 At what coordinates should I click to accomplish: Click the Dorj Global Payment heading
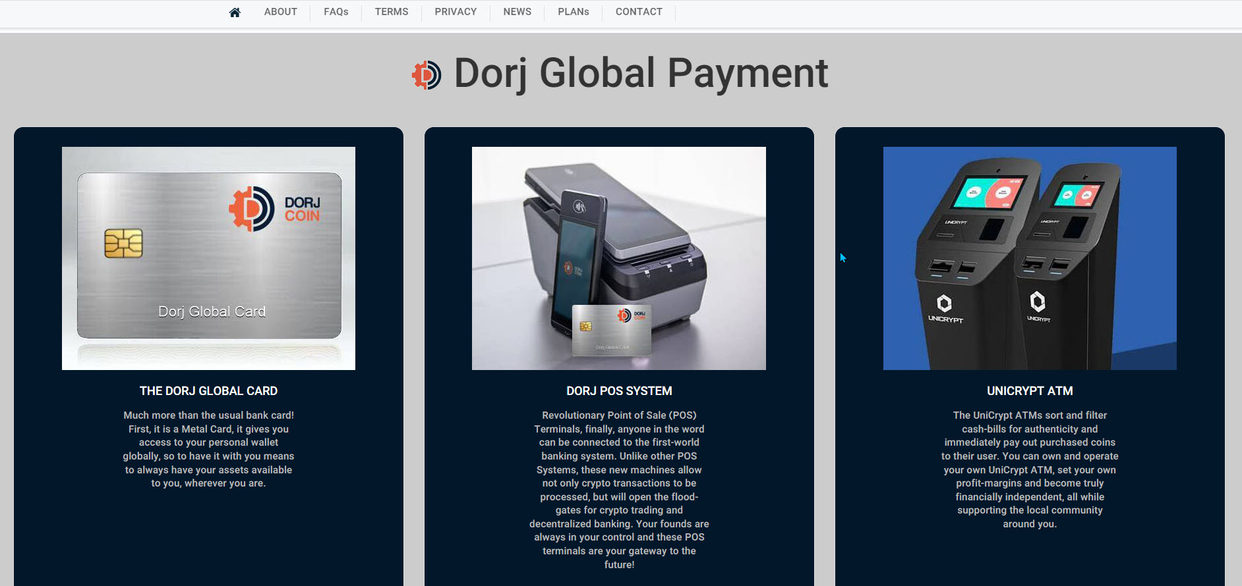(x=641, y=73)
